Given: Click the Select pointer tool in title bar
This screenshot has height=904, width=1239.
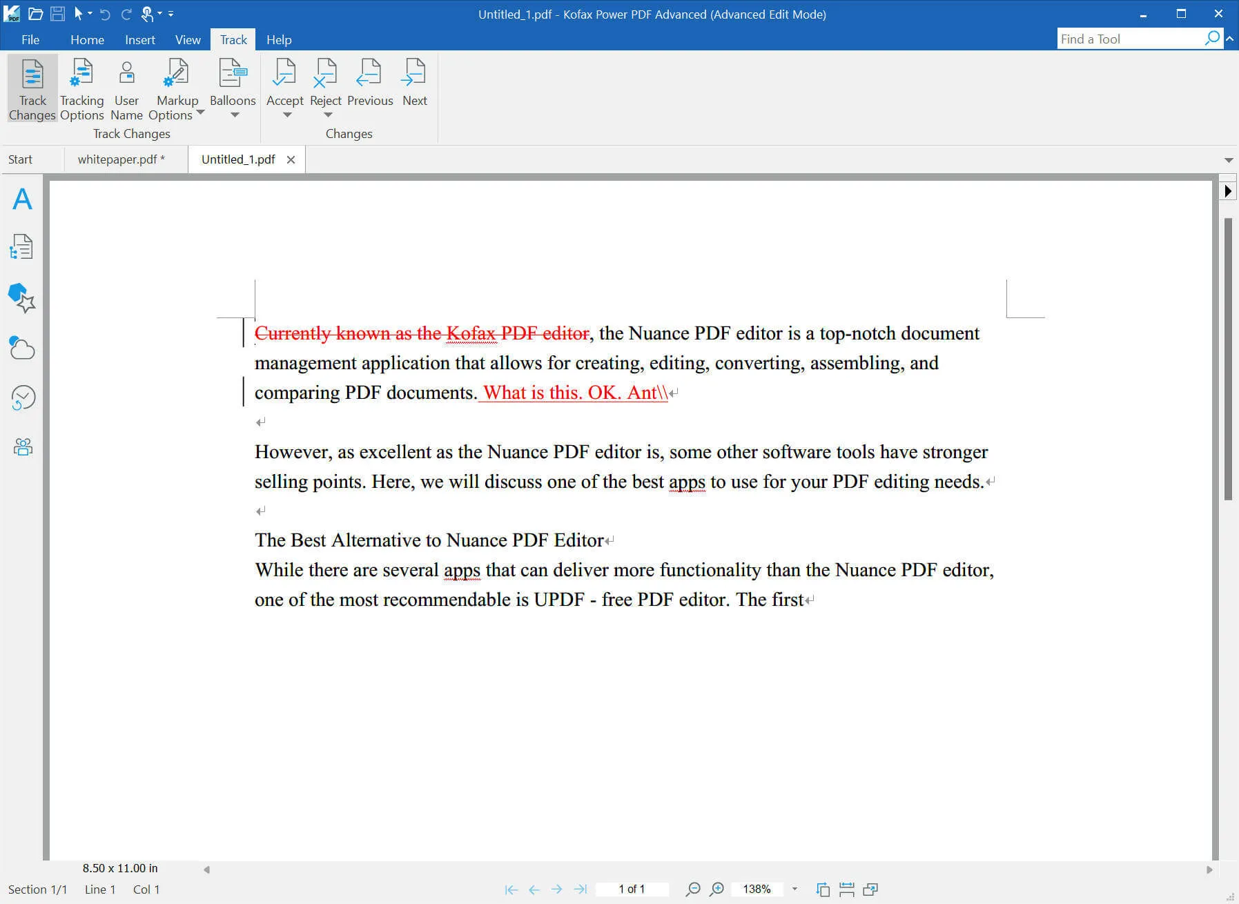Looking at the screenshot, I should (79, 14).
